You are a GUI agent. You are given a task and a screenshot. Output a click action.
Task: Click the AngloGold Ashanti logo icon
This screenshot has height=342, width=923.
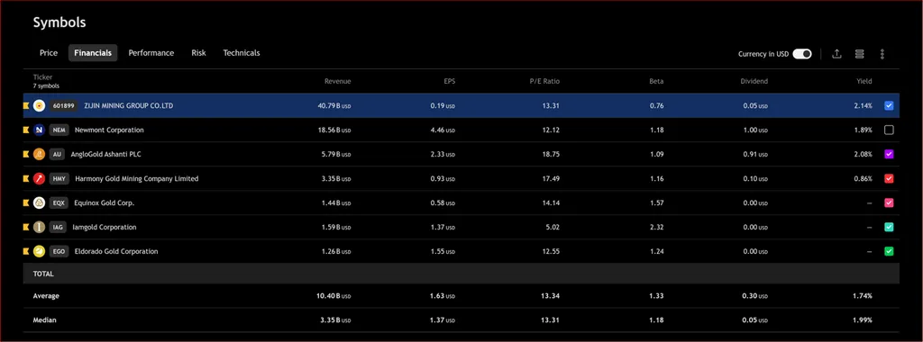[40, 154]
